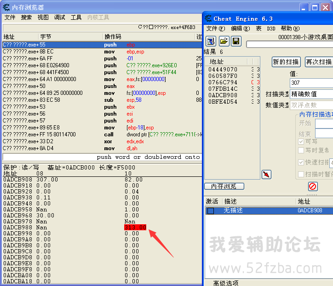Image resolution: width=333 pixels, height=286 pixels.
Task: Select the push ebp disassembly row
Action: [x=102, y=45]
